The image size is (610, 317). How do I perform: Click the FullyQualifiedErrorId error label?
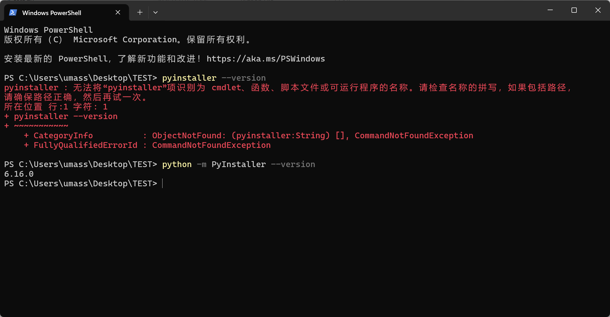(x=85, y=145)
